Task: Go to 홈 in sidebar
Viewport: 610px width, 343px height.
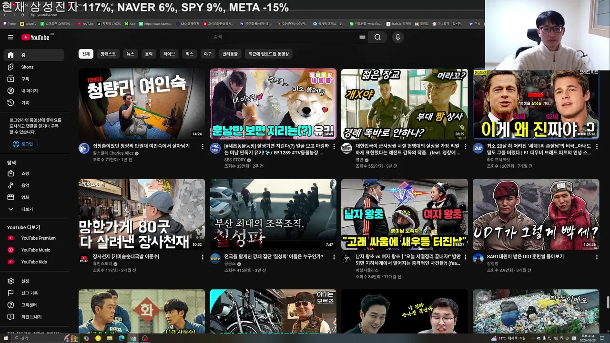Action: (x=33, y=55)
